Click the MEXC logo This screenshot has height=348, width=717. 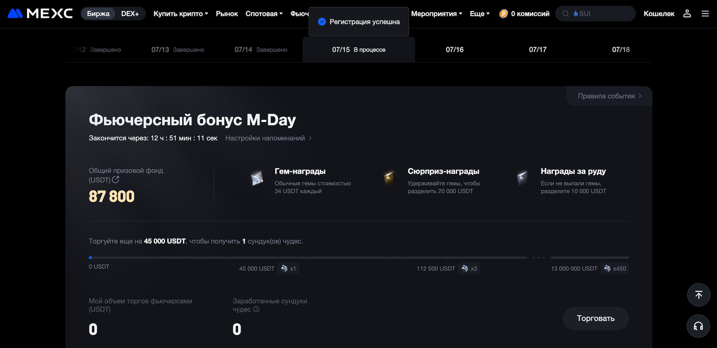pyautogui.click(x=40, y=13)
